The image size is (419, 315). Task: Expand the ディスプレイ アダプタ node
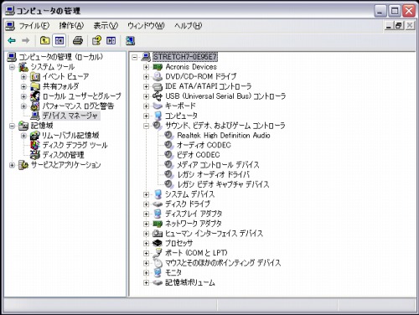146,214
